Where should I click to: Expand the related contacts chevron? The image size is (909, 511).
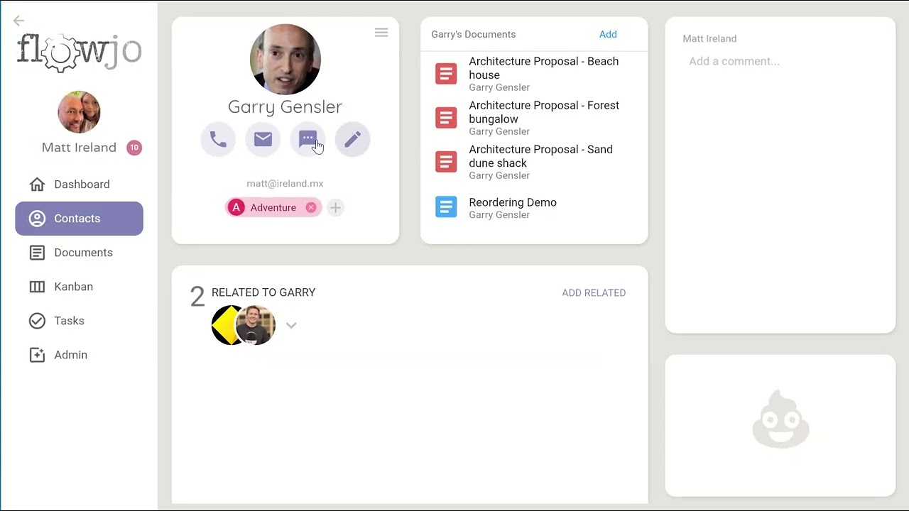pos(291,325)
